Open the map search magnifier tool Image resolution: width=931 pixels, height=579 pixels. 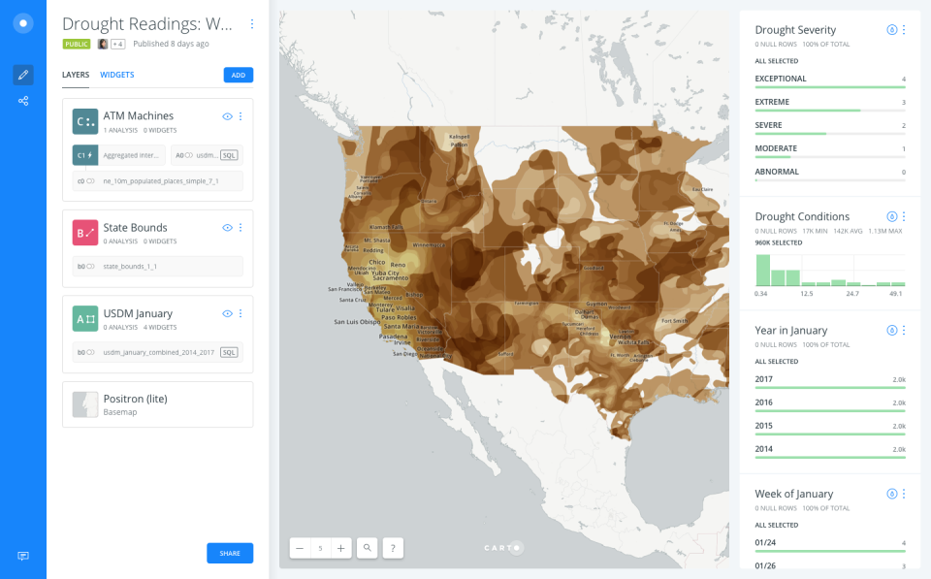[x=368, y=548]
